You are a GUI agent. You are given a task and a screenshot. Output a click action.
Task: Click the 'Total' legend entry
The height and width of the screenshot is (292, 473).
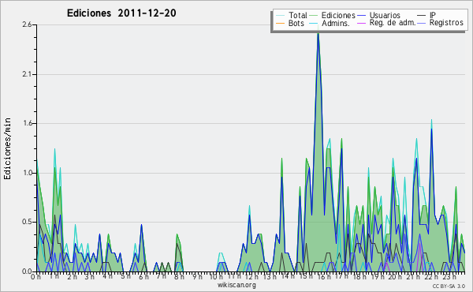(x=297, y=15)
